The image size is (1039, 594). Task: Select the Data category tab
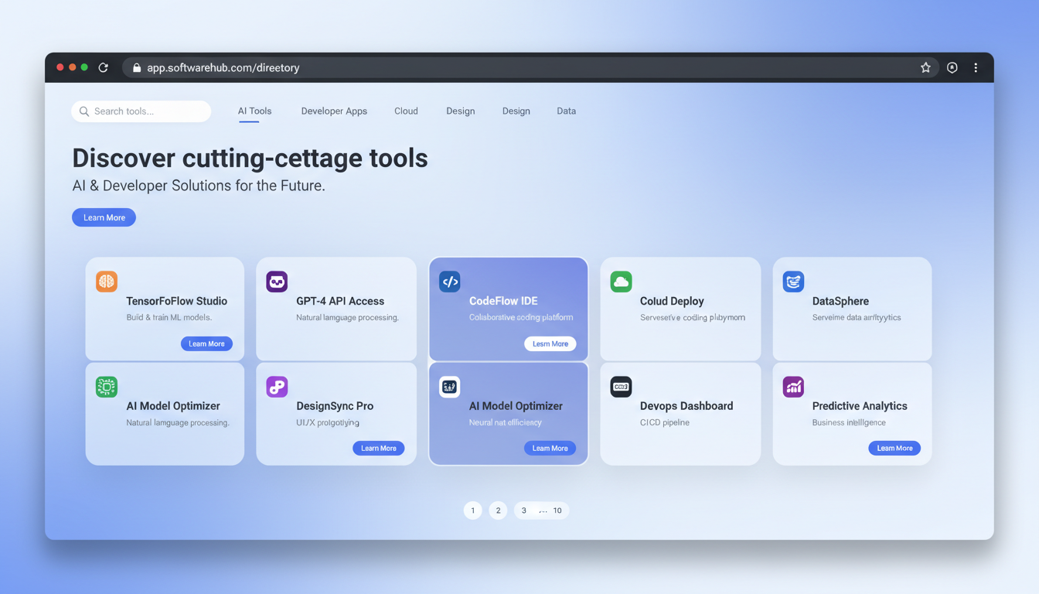[566, 111]
